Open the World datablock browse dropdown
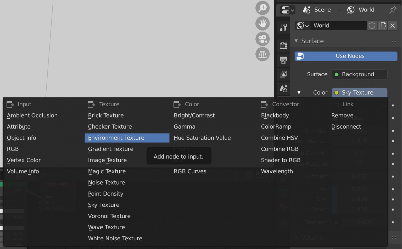Viewport: 402px width, 249px height. click(302, 26)
